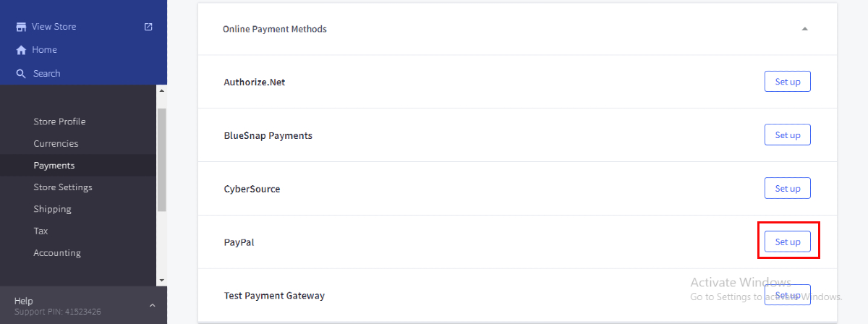Set up Authorize.Net payment method

pos(787,82)
